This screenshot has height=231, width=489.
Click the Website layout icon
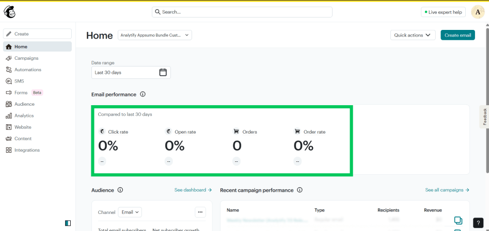(9, 127)
